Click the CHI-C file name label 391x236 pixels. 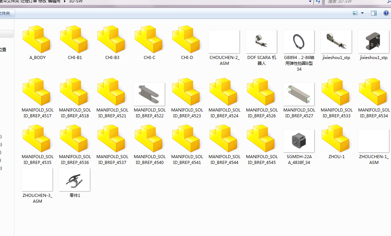coord(149,57)
